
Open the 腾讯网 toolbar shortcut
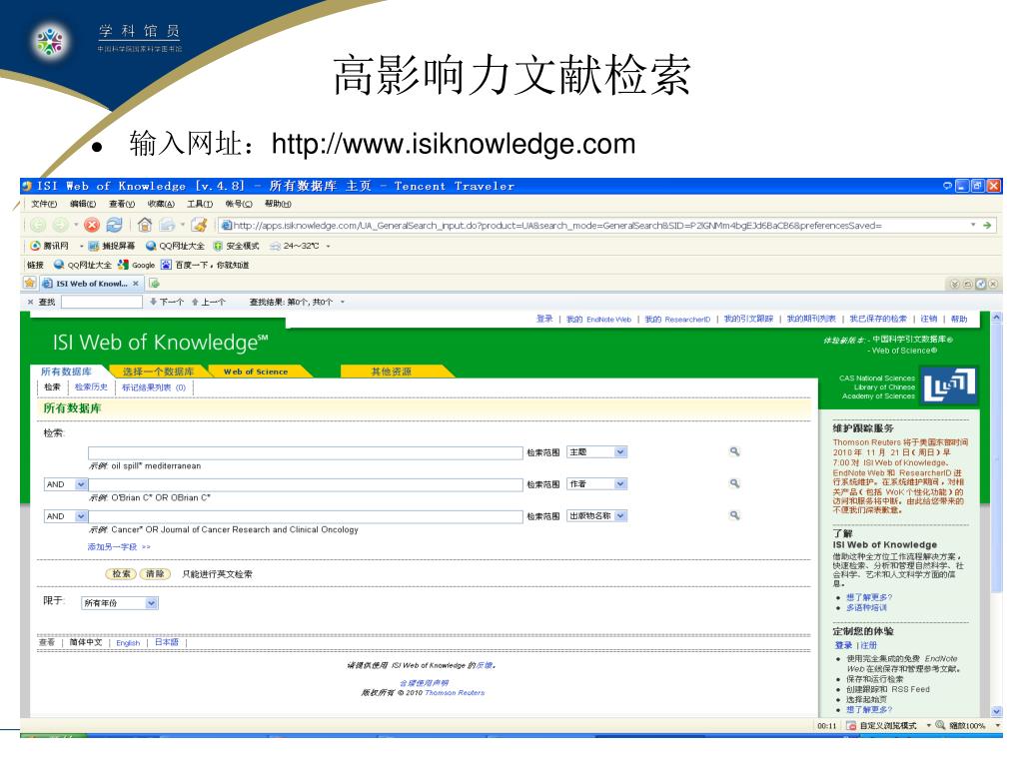pos(50,246)
